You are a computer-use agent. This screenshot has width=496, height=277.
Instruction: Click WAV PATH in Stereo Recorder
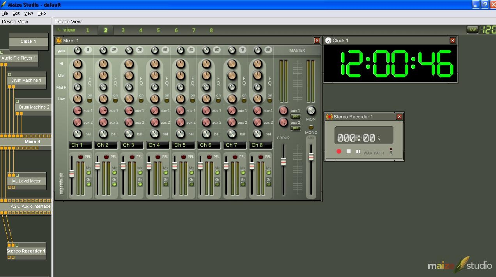pyautogui.click(x=374, y=153)
